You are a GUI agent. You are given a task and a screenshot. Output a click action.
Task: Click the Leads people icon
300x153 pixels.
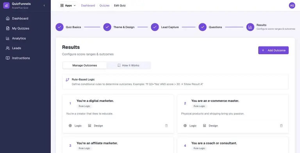click(8, 48)
